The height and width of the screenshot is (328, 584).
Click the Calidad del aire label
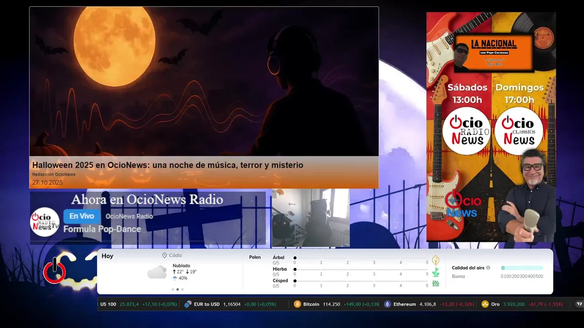pos(468,268)
